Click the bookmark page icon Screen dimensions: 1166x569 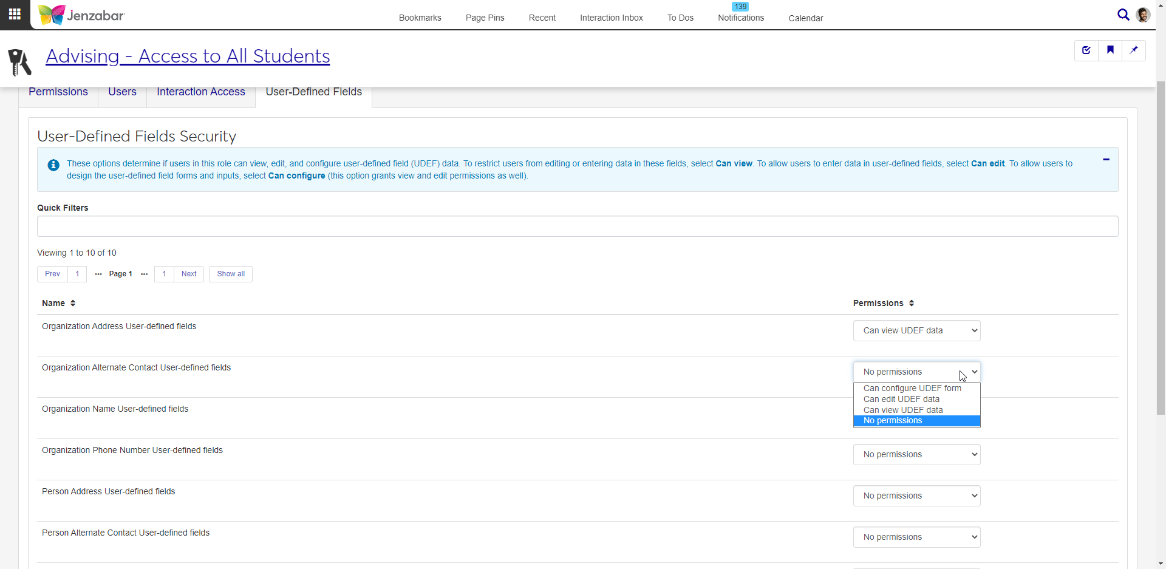click(x=1110, y=50)
